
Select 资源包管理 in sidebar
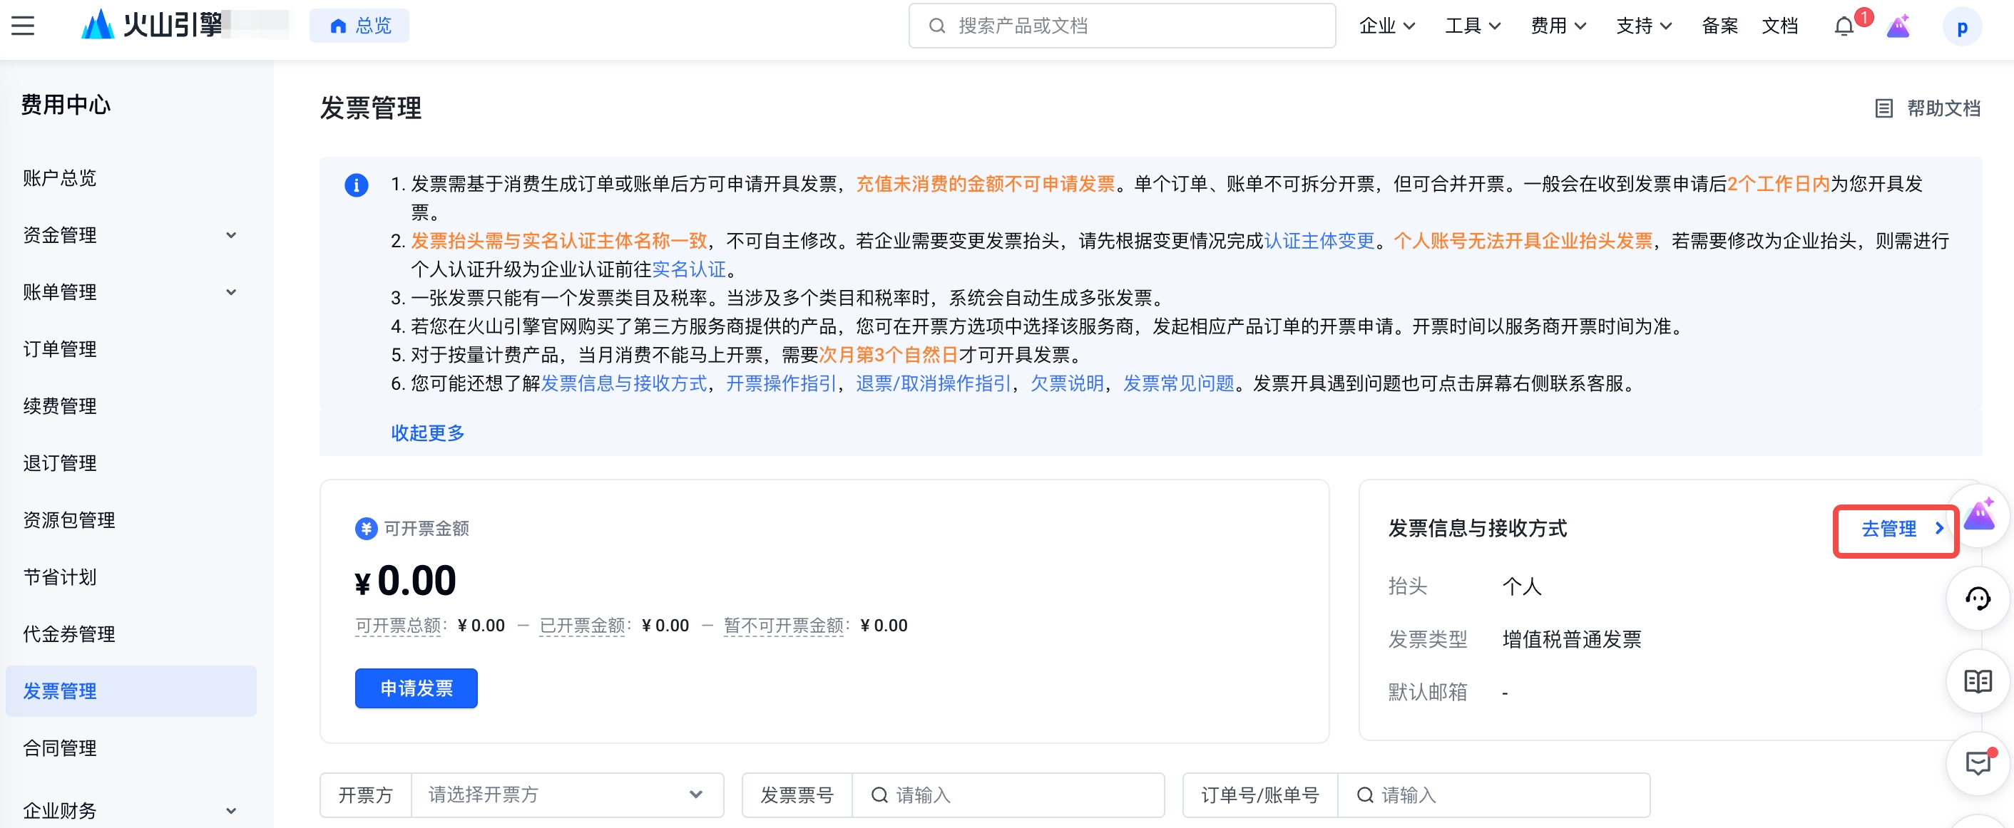click(x=131, y=520)
